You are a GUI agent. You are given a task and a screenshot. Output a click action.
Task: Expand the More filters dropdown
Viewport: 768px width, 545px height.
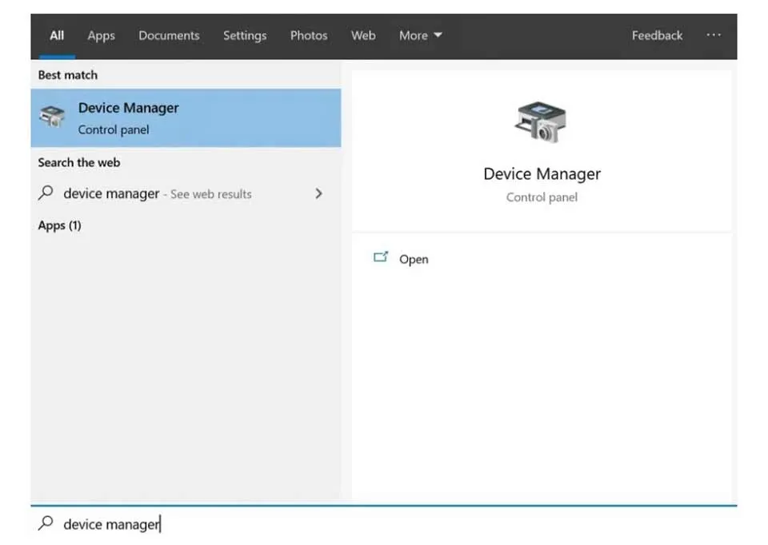420,35
